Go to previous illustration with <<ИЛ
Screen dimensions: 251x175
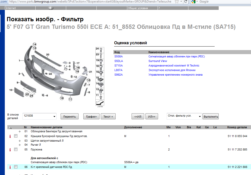(138, 117)
